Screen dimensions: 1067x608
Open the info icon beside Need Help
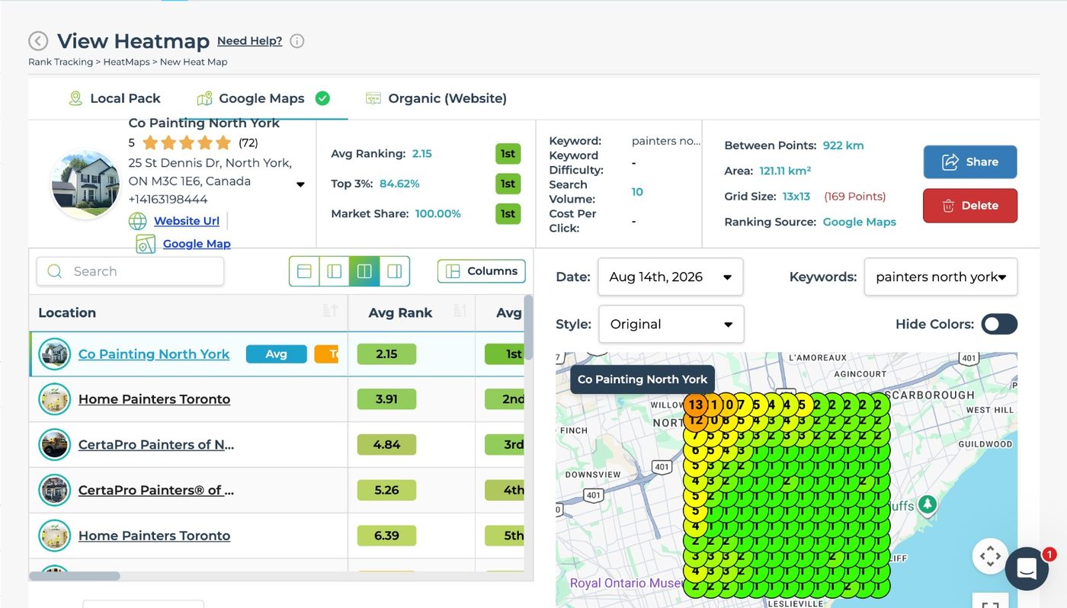(x=297, y=41)
